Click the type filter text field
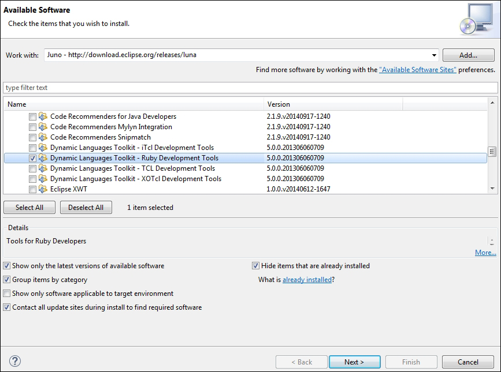 pos(250,88)
